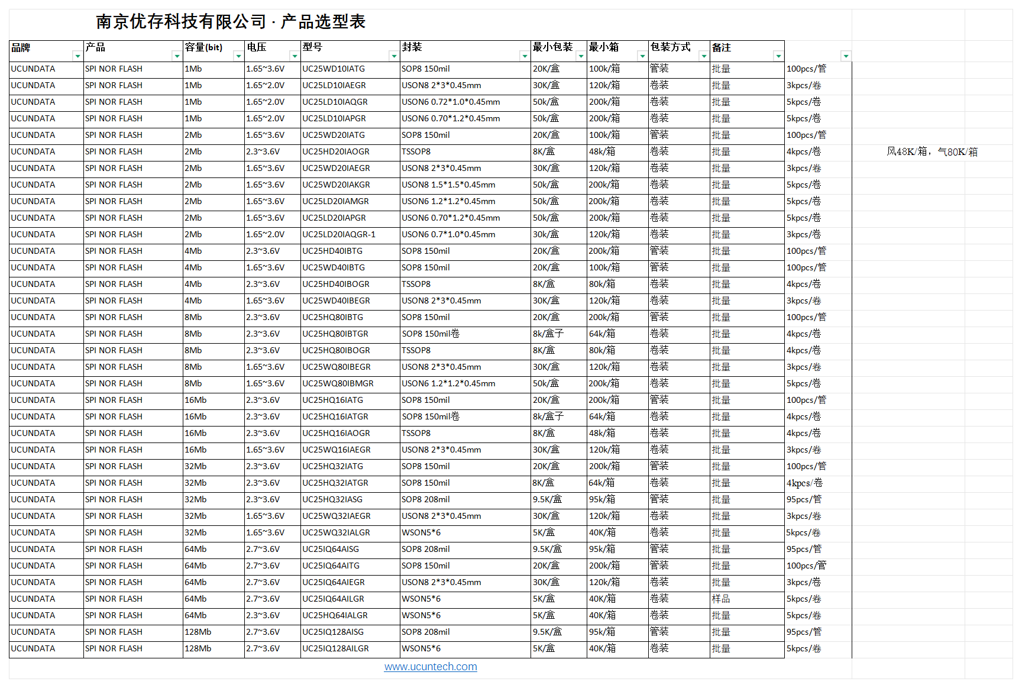Open the 最小包装 column filter dropdown

point(581,56)
